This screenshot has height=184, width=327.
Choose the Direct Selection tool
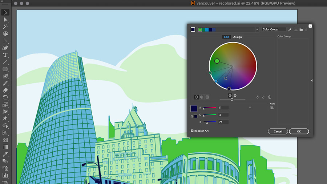[x=5, y=20]
